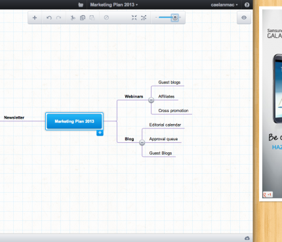Image resolution: width=282 pixels, height=242 pixels.
Task: Collapse the Blog branch
Action: [142, 142]
